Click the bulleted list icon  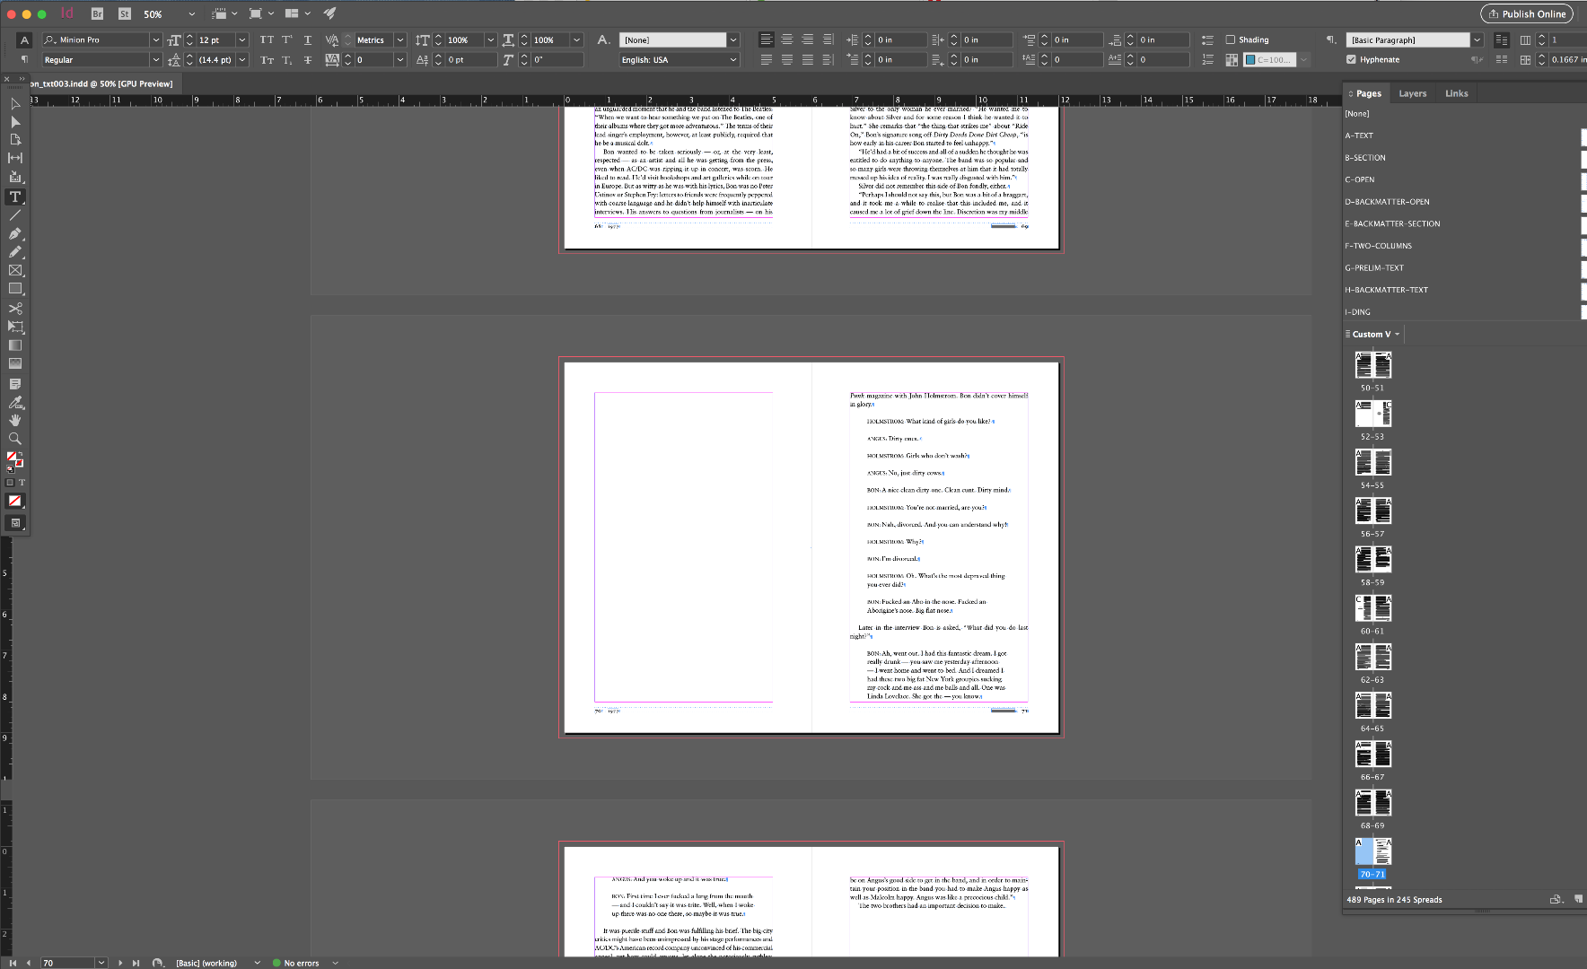(x=1207, y=39)
